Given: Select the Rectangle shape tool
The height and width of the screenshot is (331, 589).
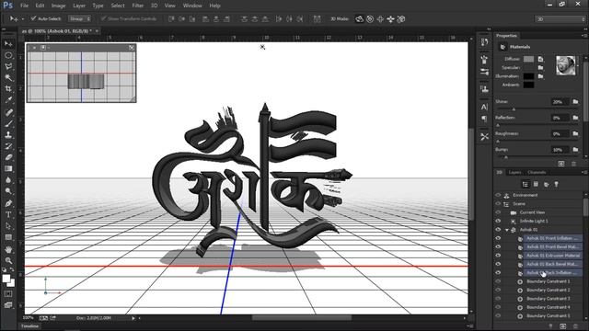Looking at the screenshot, I should tap(8, 237).
